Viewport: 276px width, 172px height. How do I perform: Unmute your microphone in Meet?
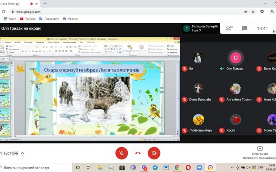point(122,153)
